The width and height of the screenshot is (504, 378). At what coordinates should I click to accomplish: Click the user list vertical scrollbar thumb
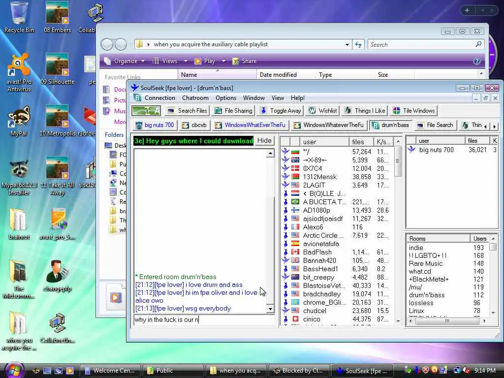pos(398,161)
